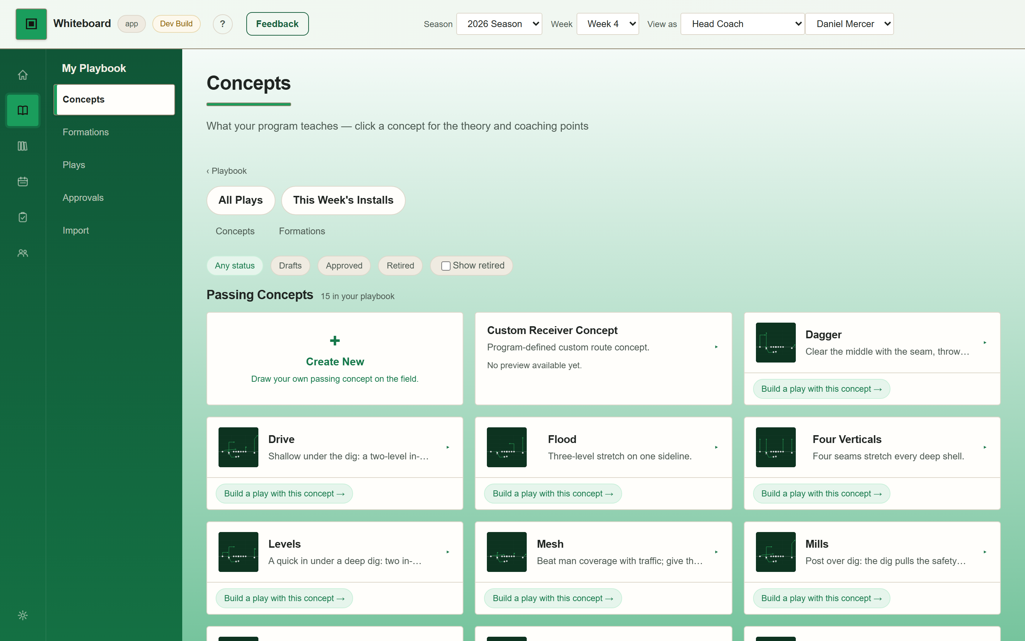Open the Mills concept diagram thumbnail
The image size is (1025, 641).
pyautogui.click(x=776, y=552)
